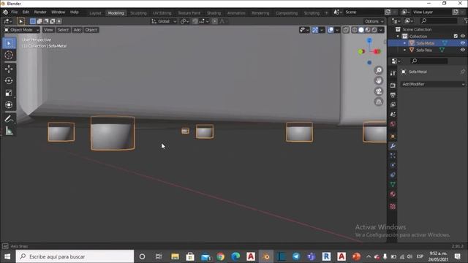Switch perspective/orthographic with grid button
The height and width of the screenshot is (263, 468).
(379, 102)
